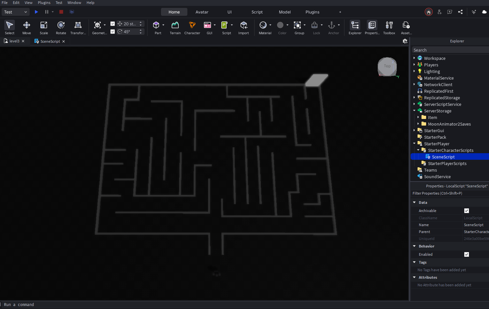The height and width of the screenshot is (309, 489).
Task: Click the Character tool icon
Action: [192, 27]
